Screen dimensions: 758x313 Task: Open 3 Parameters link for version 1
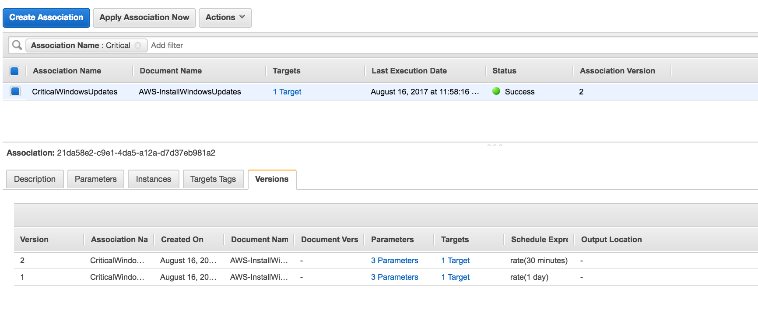point(394,277)
